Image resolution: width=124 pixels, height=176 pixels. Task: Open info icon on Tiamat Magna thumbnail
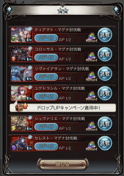click(30, 29)
